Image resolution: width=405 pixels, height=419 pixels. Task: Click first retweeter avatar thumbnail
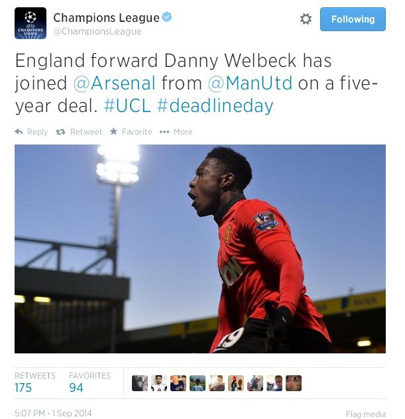click(140, 383)
